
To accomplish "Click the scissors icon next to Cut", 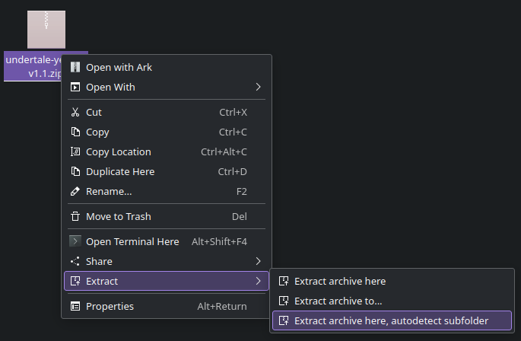I will [x=75, y=112].
